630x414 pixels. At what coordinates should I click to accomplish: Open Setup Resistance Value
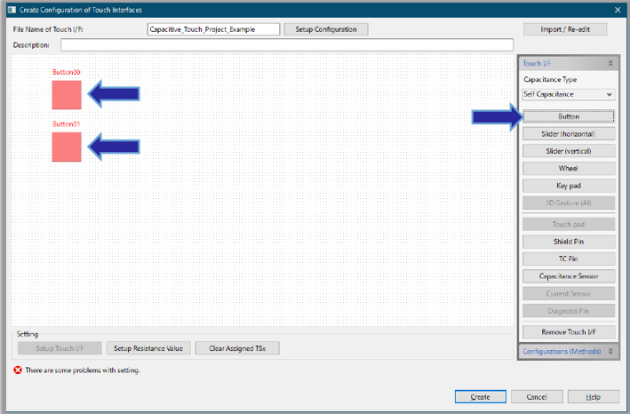tap(148, 348)
